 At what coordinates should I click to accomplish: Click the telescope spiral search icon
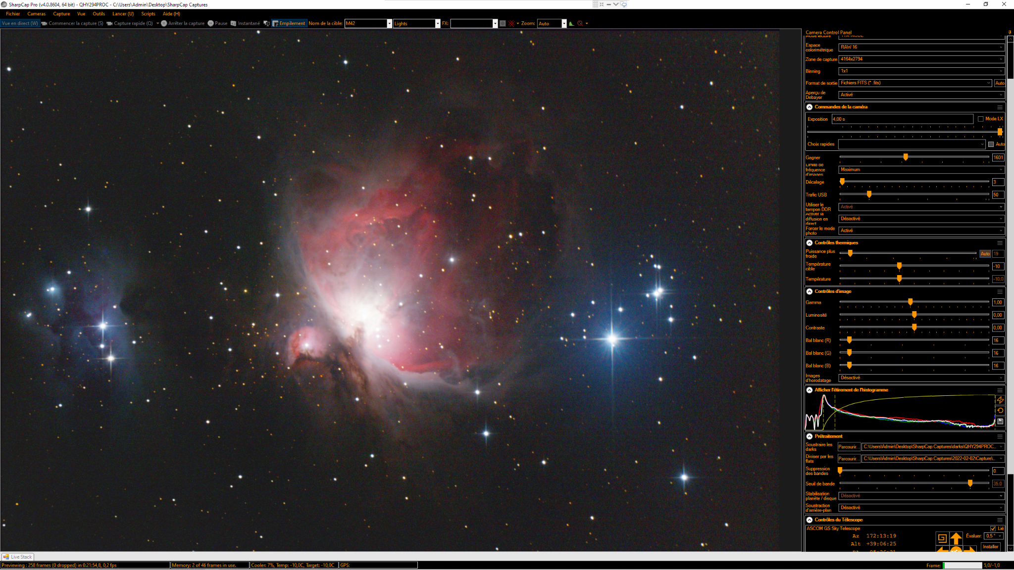[x=942, y=538]
